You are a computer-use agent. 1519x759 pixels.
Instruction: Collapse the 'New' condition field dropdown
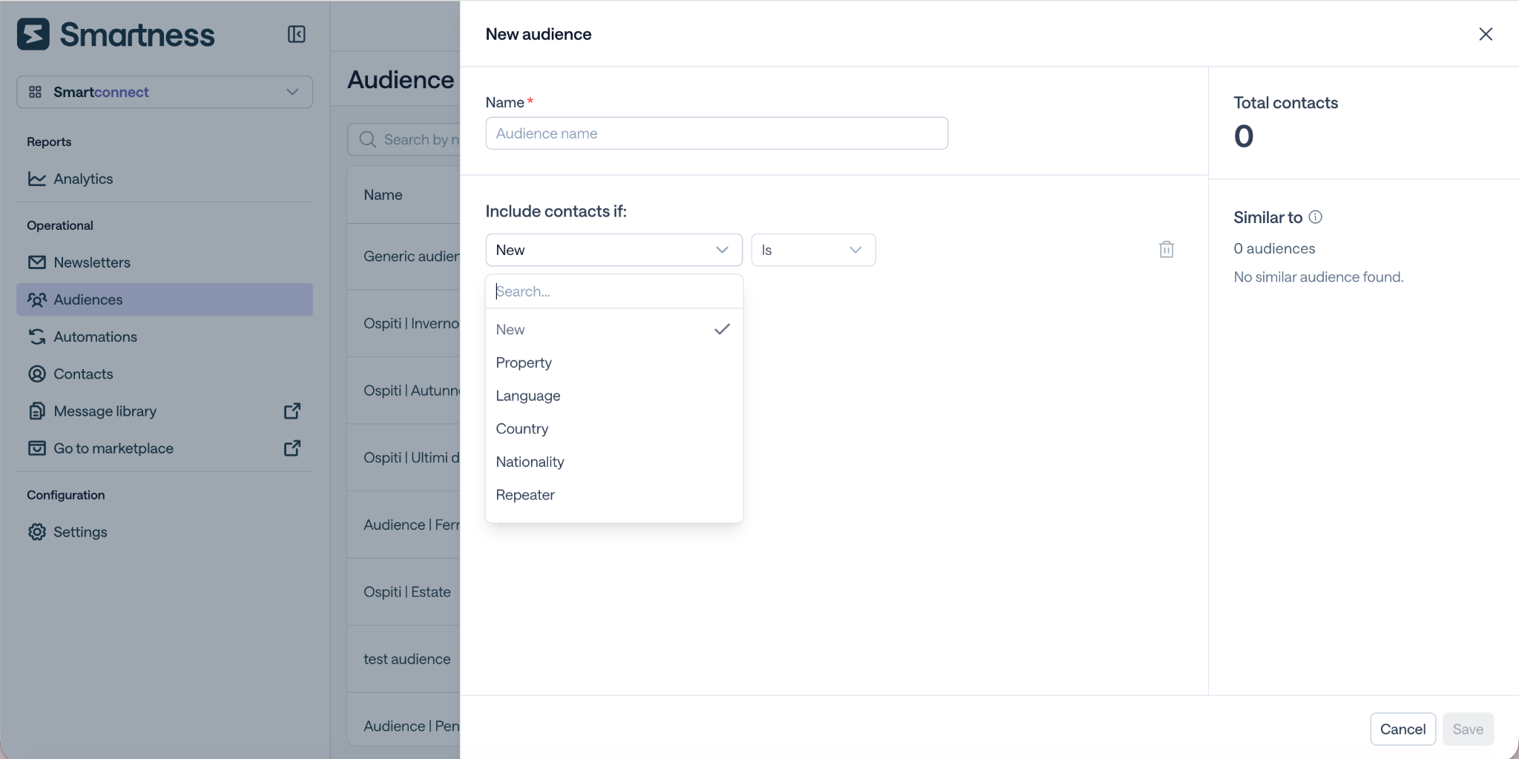coord(613,250)
